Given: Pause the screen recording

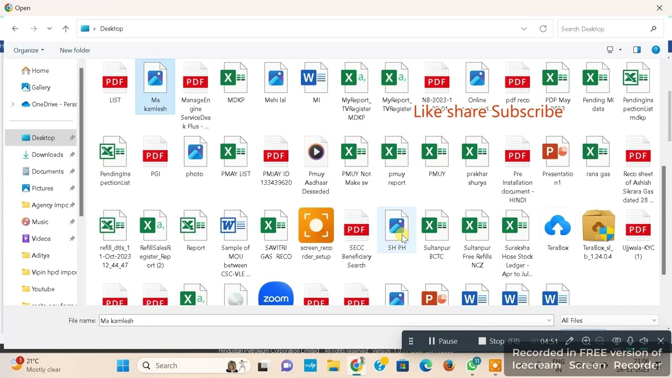Looking at the screenshot, I should pyautogui.click(x=443, y=341).
